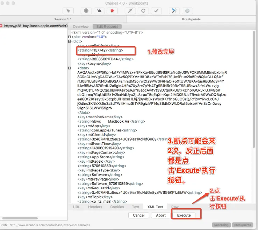Open the Cookies view tab
This screenshot has width=258, height=230.
pyautogui.click(x=117, y=207)
